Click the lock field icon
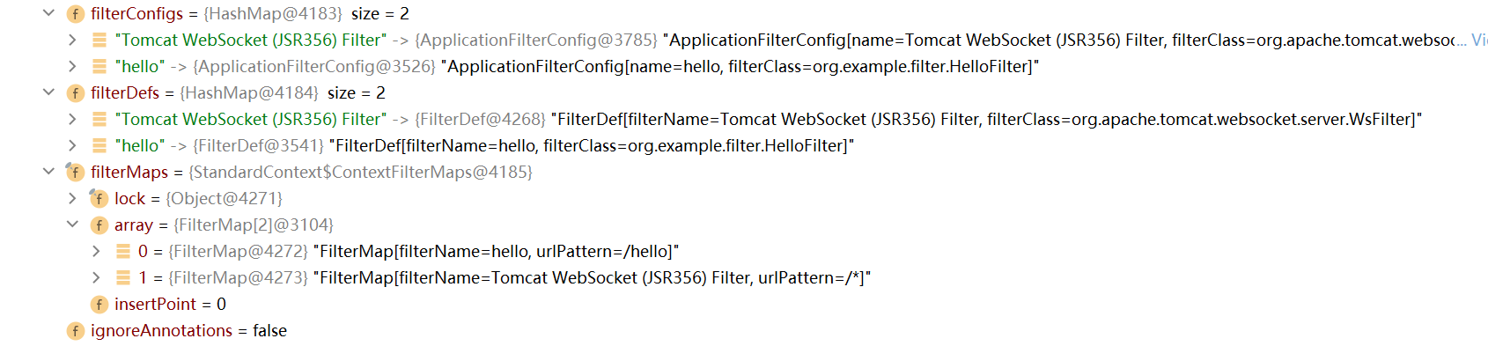The height and width of the screenshot is (346, 1488). tap(99, 199)
